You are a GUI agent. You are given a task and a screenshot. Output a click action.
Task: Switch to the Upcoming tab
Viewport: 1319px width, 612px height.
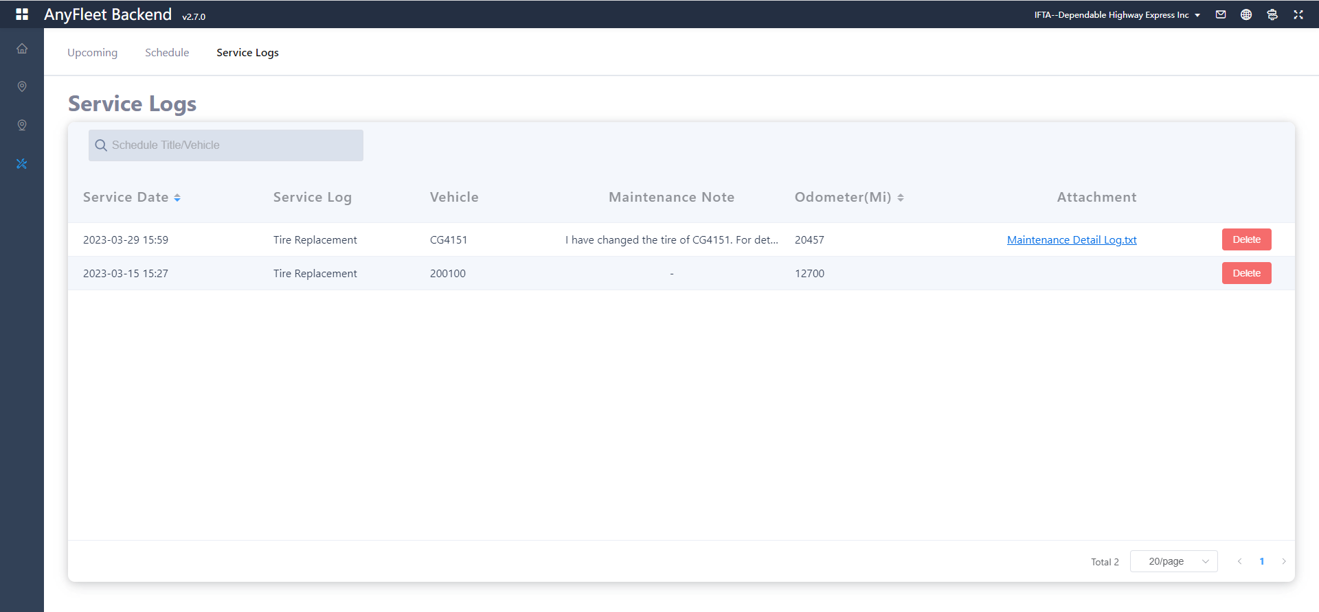(92, 53)
